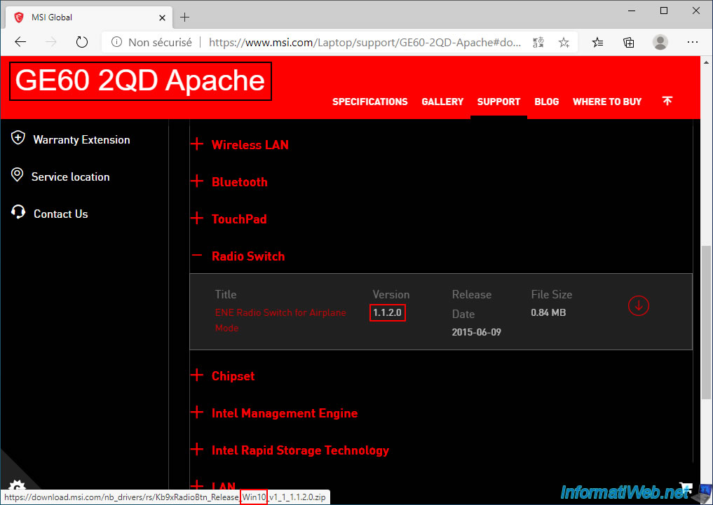The image size is (713, 505).
Task: Download the ENE Radio Switch driver
Action: (639, 305)
